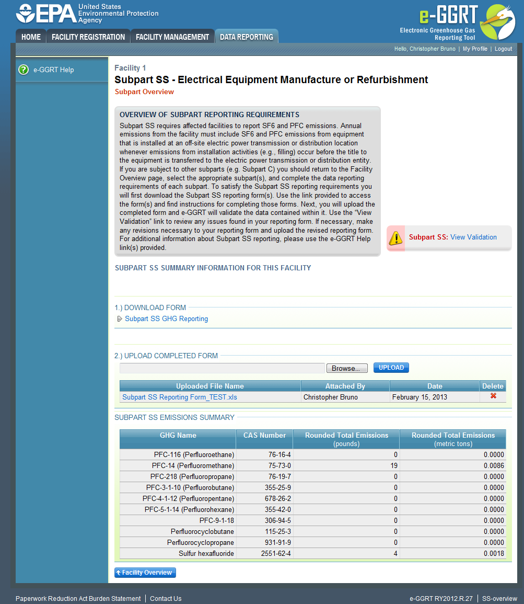The width and height of the screenshot is (524, 604).
Task: Open the HOME tab
Action: pos(31,37)
